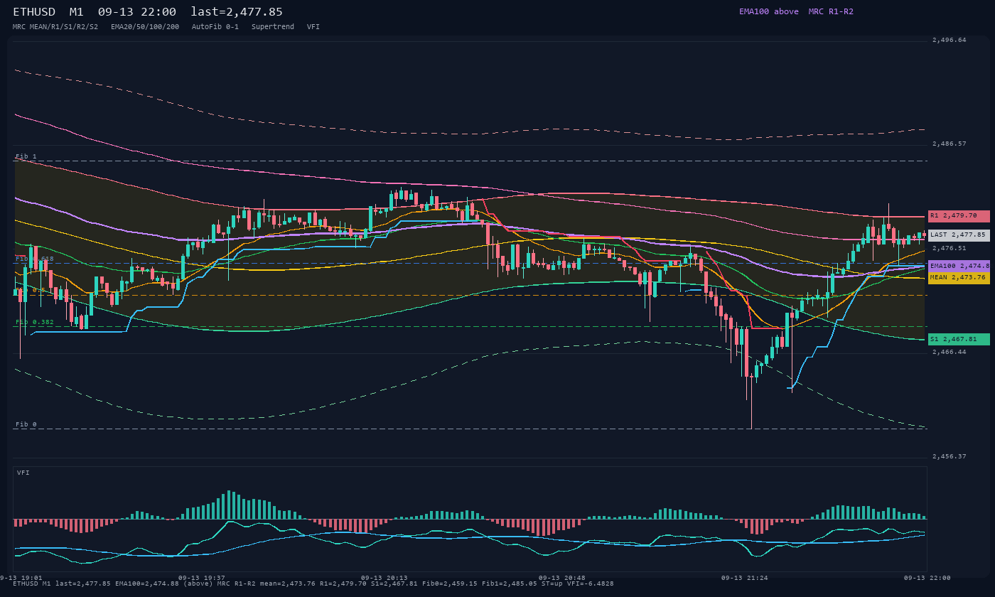995x597 pixels.
Task: Click the yellow MEAN 2,473.76 price tag
Action: (959, 278)
